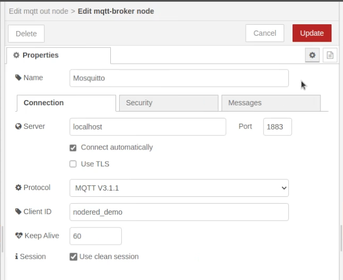
Task: Enable the Use TLS checkbox
Action: (73, 164)
